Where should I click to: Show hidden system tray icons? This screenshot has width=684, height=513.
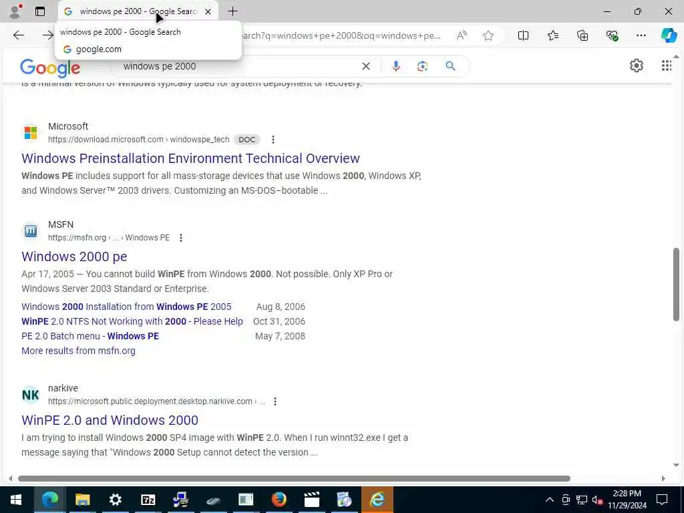tap(550, 500)
